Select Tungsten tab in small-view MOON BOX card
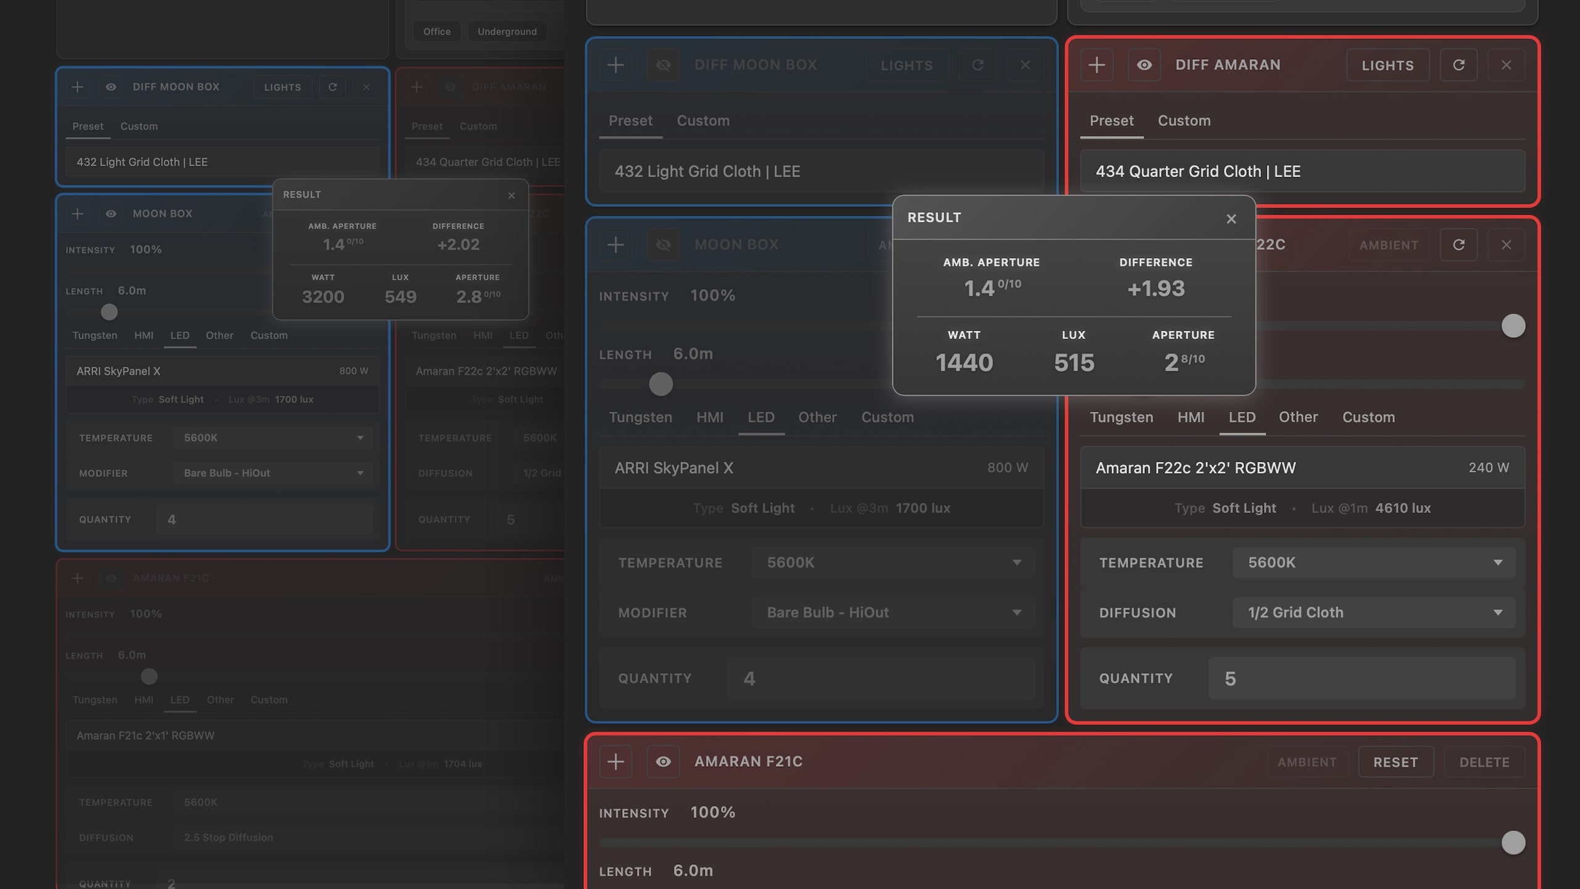The height and width of the screenshot is (889, 1580). click(94, 335)
